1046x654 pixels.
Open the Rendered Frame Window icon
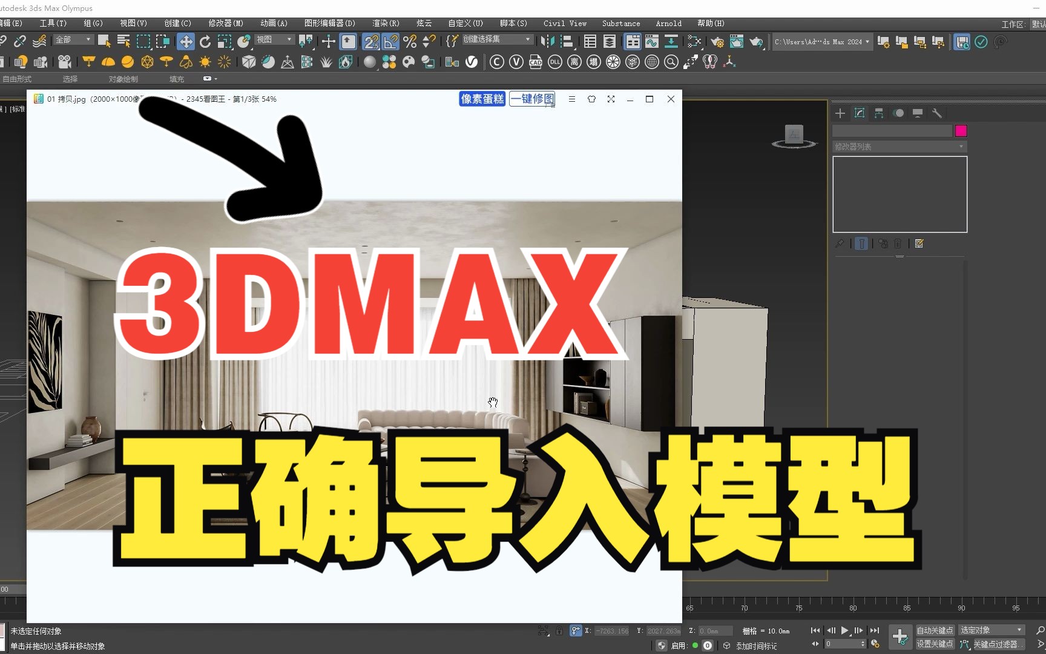pyautogui.click(x=737, y=41)
